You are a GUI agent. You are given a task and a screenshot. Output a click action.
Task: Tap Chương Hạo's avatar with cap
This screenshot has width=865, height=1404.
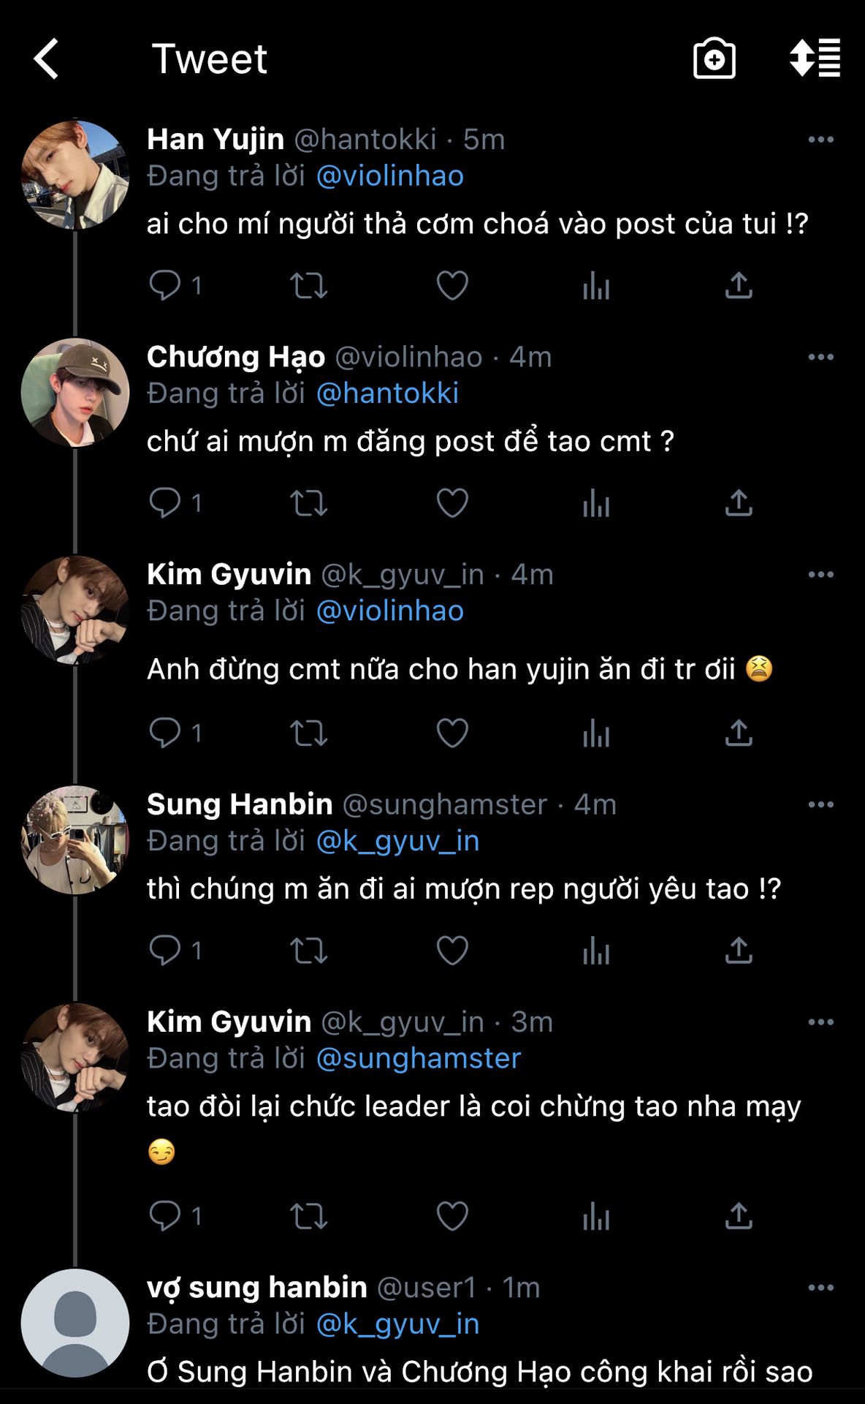(x=75, y=392)
